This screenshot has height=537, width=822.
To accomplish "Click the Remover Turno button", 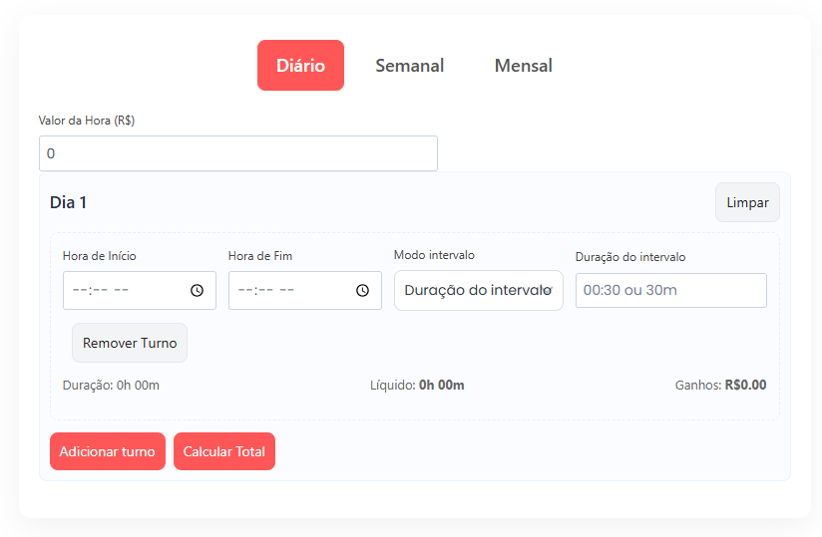I will pos(130,343).
